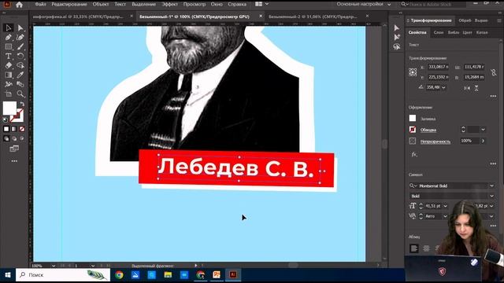
Task: Select the Paintbrush tool
Action: coord(20,47)
